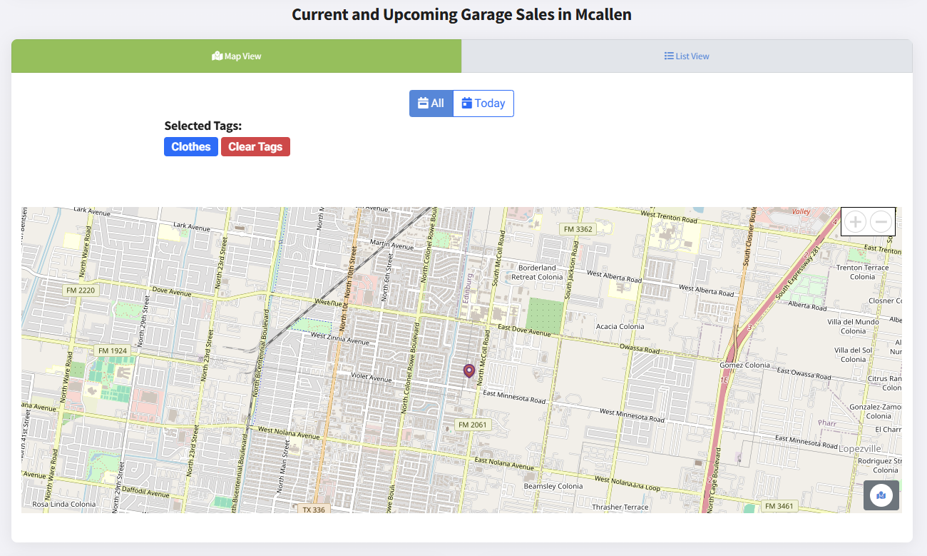This screenshot has height=556, width=927.
Task: Switch to List View
Action: coord(687,56)
